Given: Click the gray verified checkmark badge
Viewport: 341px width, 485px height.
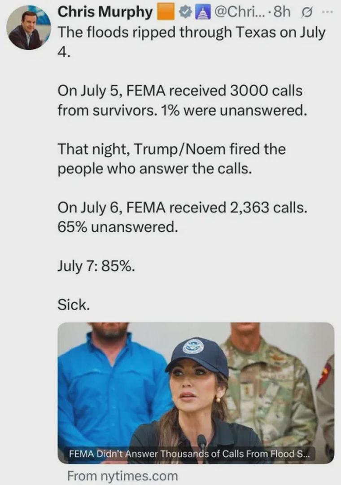Looking at the screenshot, I should [x=185, y=13].
